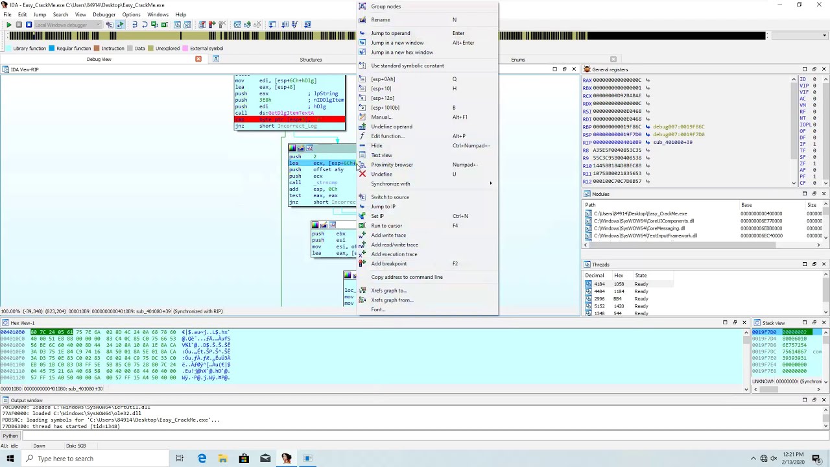Click inside the Python command input field
The image size is (830, 467).
point(425,436)
